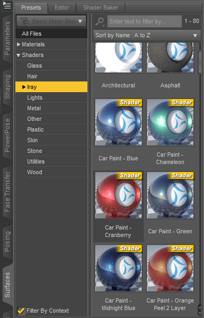Open the PowerPose side tab
The image size is (204, 318).
coord(7,135)
